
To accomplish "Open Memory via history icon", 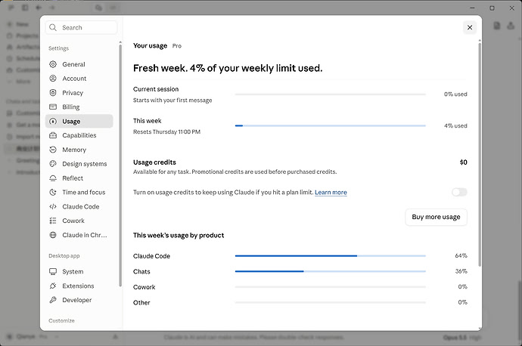I will pyautogui.click(x=53, y=150).
